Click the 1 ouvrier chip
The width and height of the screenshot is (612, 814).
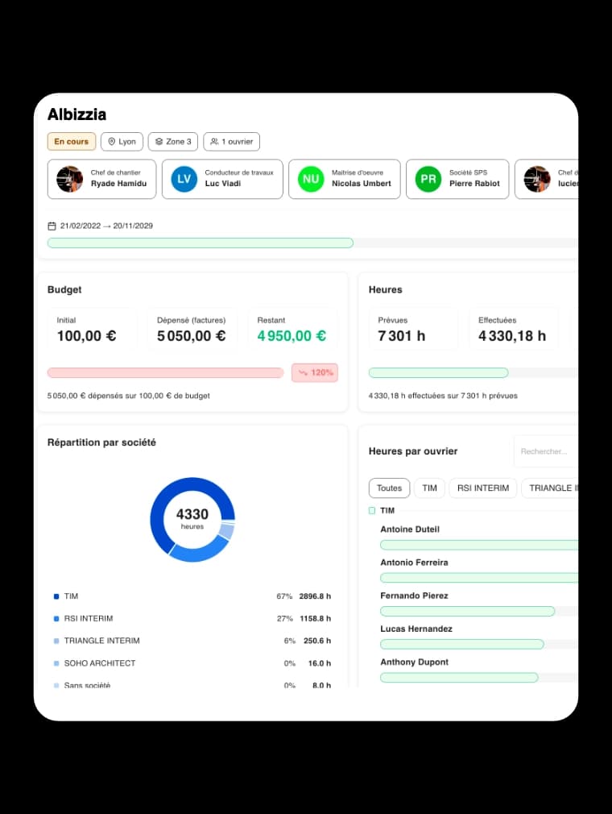tap(231, 141)
